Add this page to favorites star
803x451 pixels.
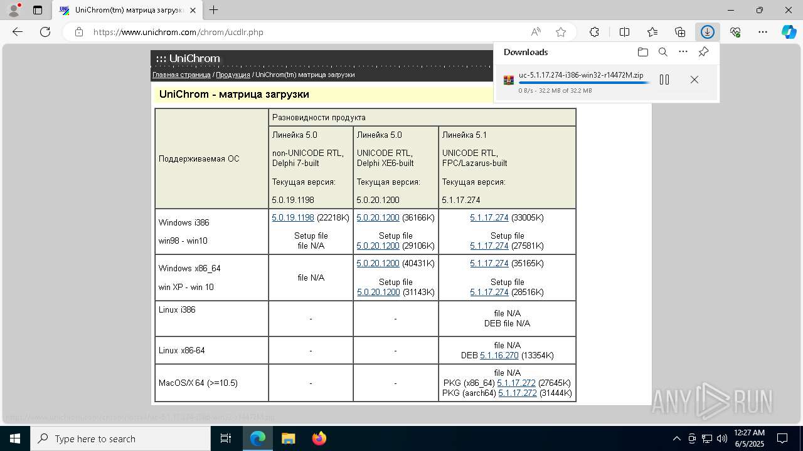click(561, 32)
